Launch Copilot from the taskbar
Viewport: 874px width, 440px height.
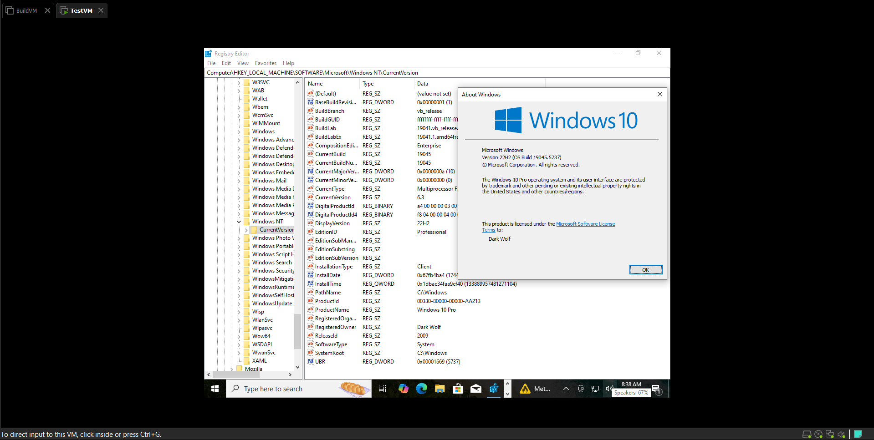coord(403,389)
